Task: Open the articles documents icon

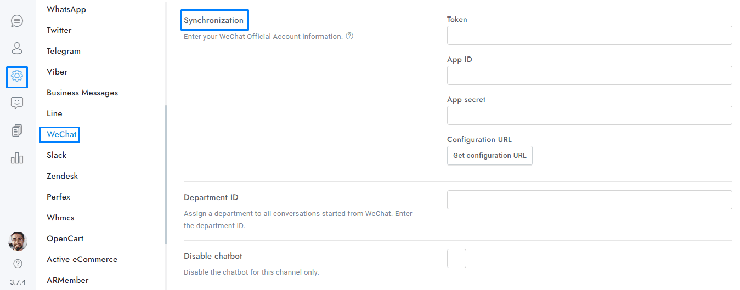Action: tap(17, 130)
